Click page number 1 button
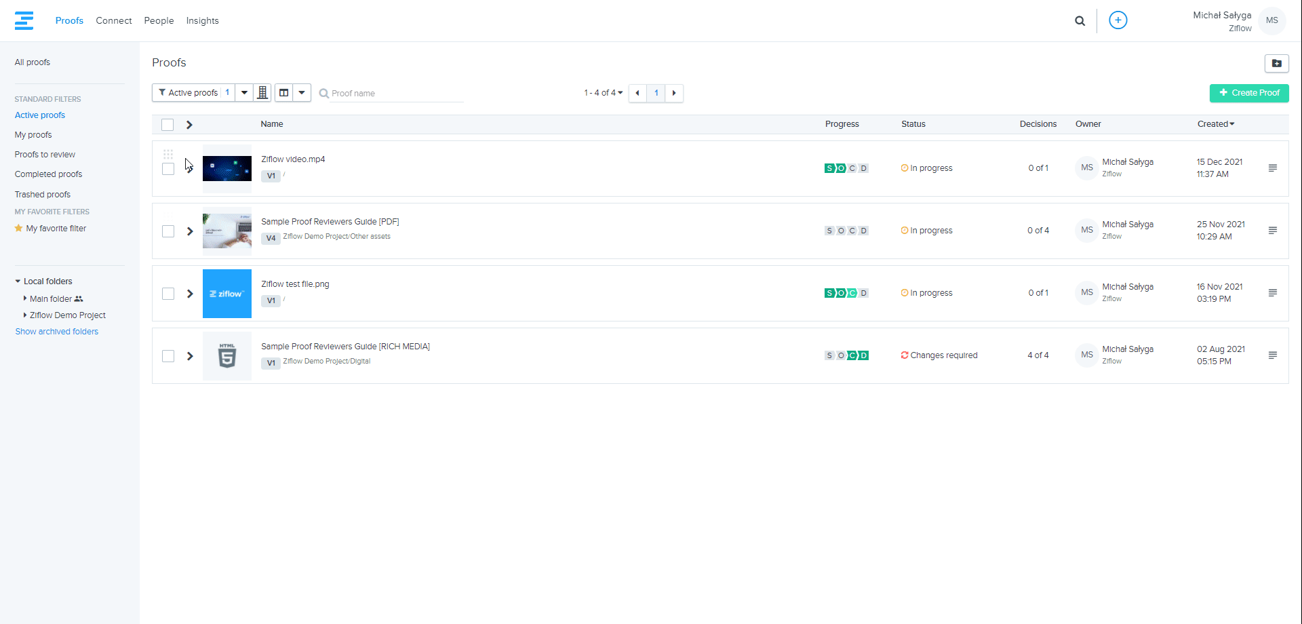 [656, 93]
